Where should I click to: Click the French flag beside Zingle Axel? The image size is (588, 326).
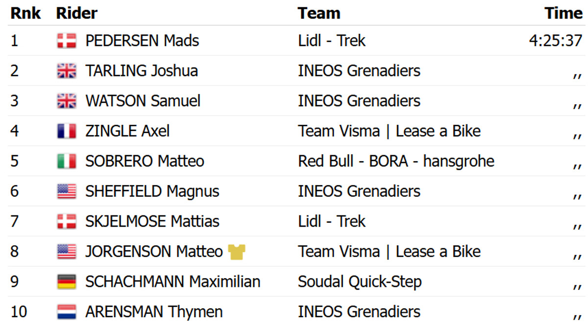pyautogui.click(x=67, y=131)
